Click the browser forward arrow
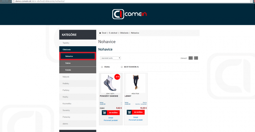This screenshot has width=255, height=132. pyautogui.click(x=5, y=1)
